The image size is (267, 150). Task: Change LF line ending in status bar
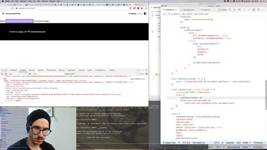coord(222,143)
